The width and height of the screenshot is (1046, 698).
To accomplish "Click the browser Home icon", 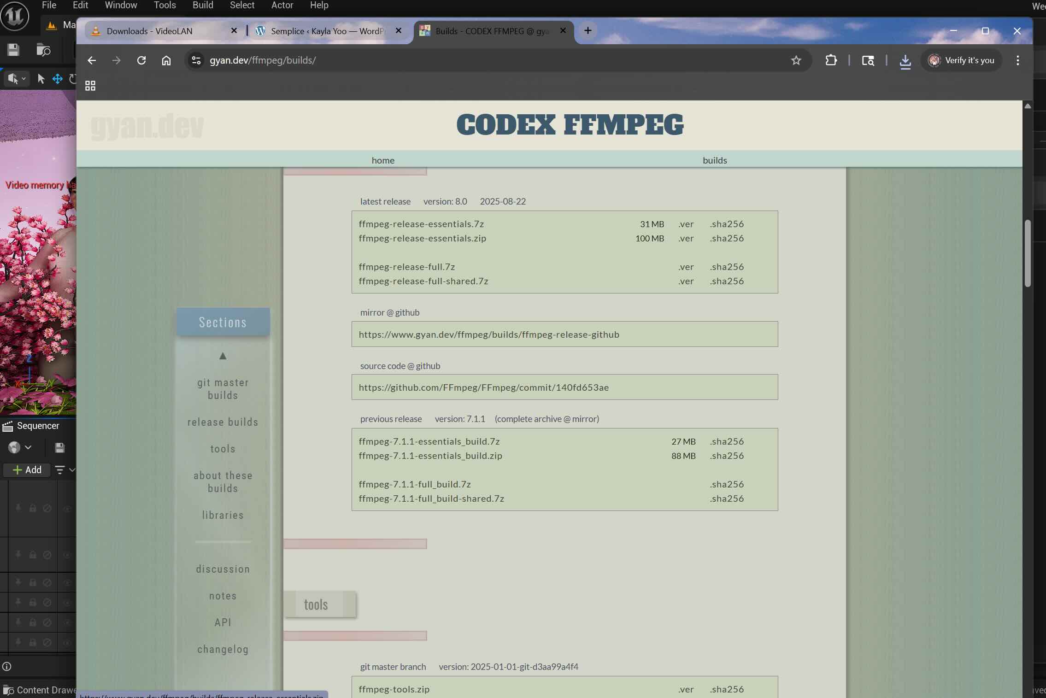I will (x=166, y=60).
